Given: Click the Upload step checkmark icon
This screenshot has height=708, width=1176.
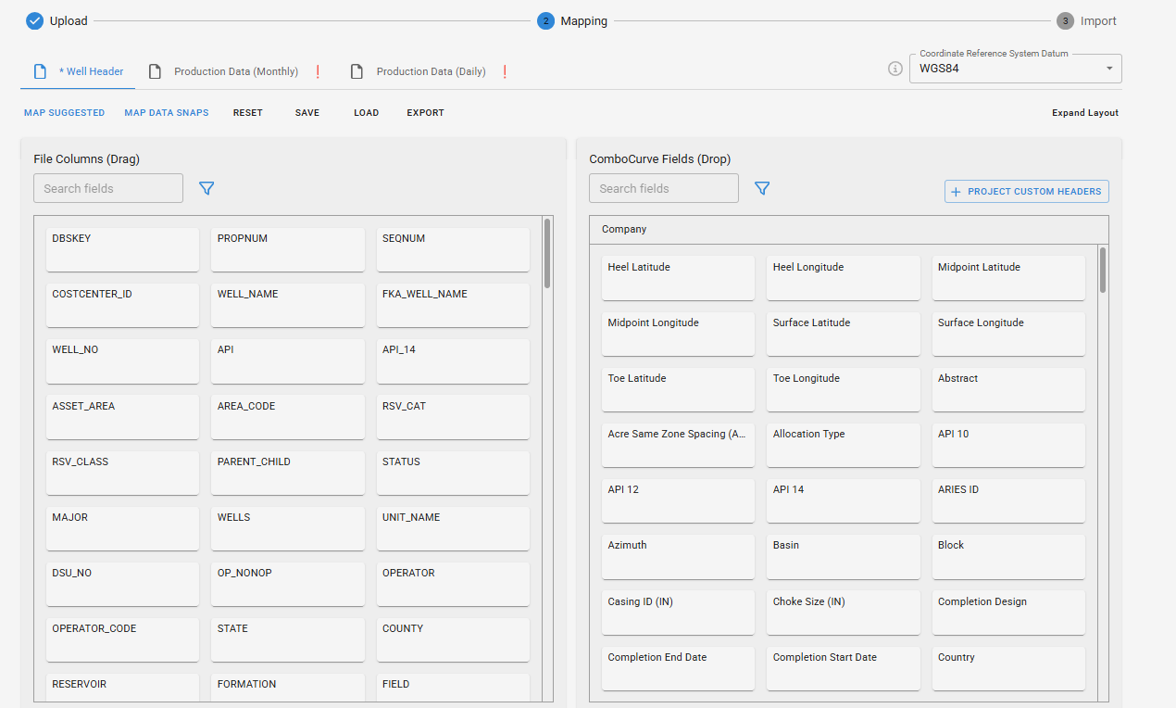Looking at the screenshot, I should click(34, 20).
